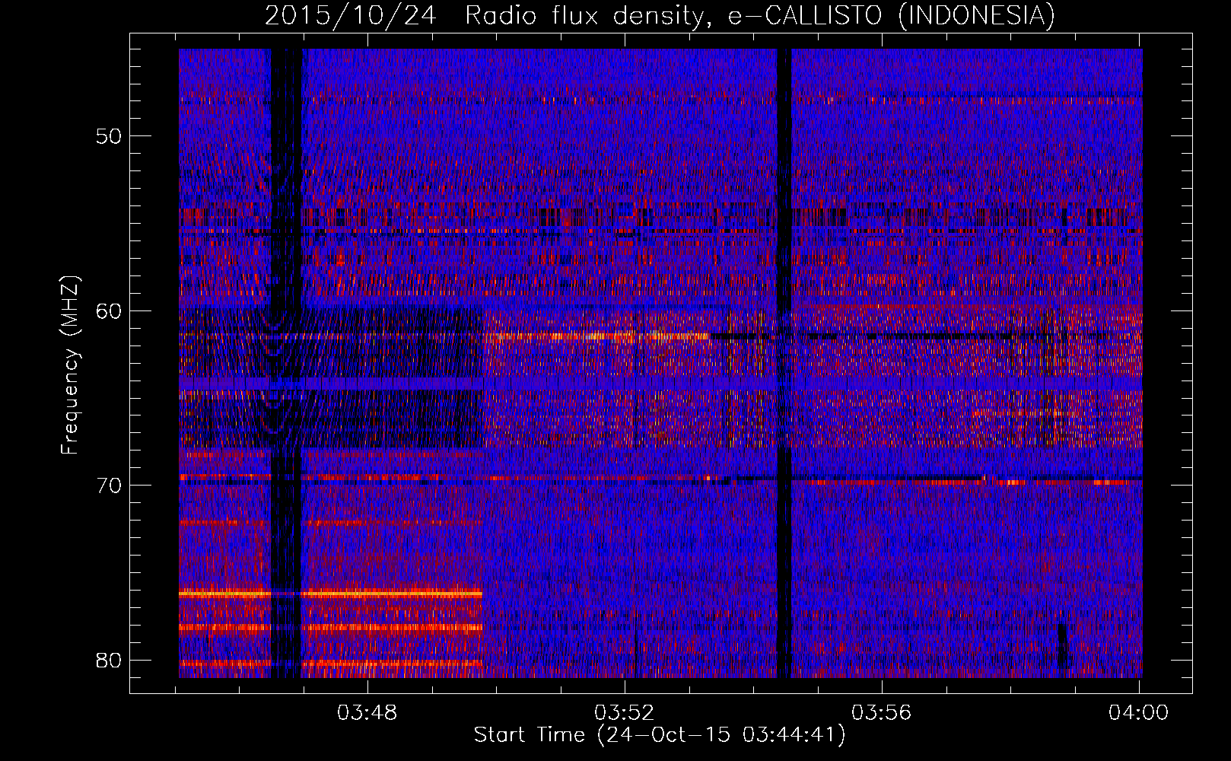Click the plot title "2015/10/24 Radio flux density, e-CALLISTO (INDONESIA)"
This screenshot has height=761, width=1231.
(660, 15)
